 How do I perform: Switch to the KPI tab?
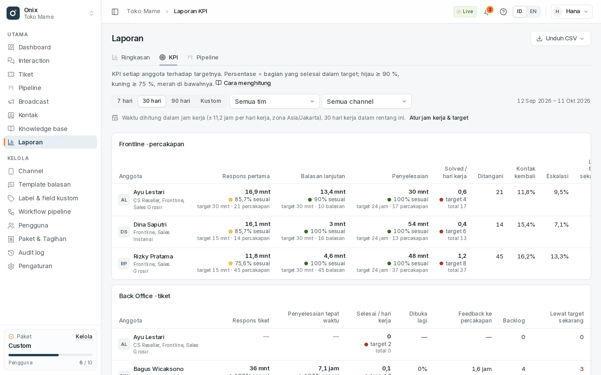pos(169,57)
